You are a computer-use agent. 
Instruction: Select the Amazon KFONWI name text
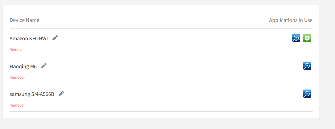pyautogui.click(x=29, y=39)
